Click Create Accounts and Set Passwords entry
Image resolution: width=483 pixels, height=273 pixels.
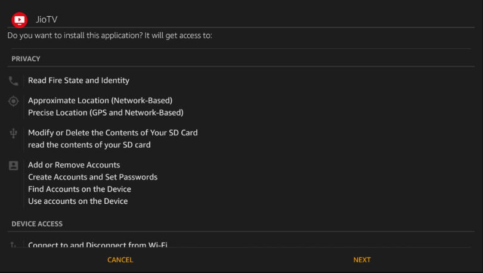click(92, 177)
